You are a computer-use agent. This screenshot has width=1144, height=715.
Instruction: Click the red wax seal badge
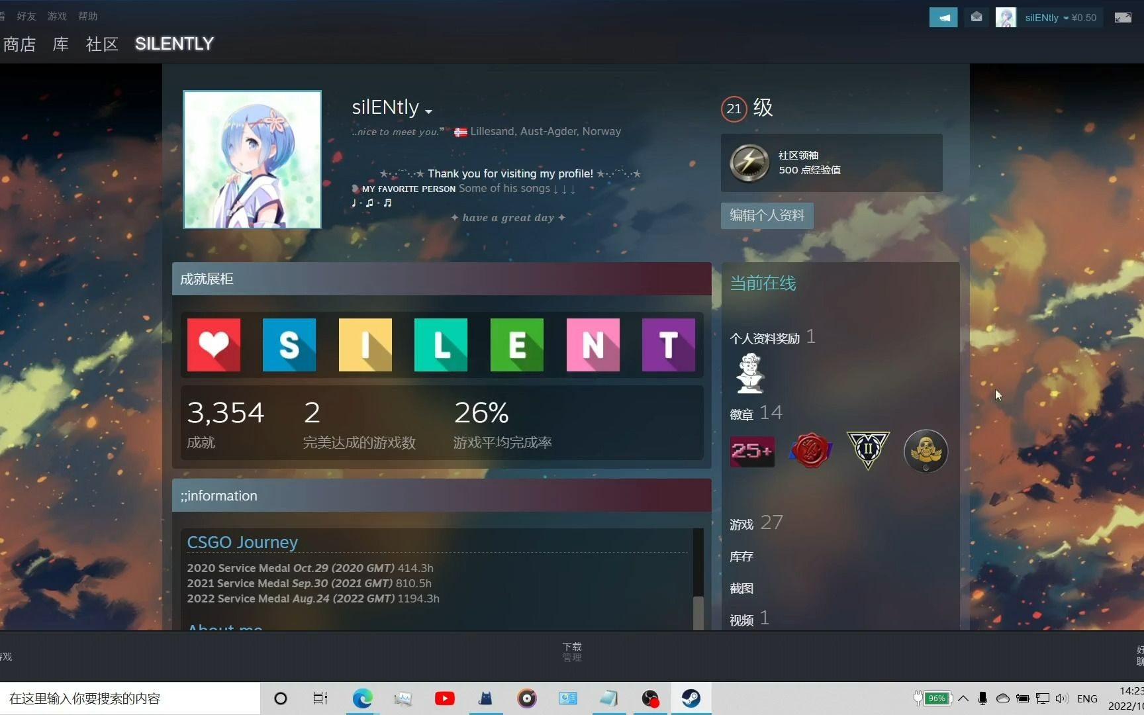pos(810,451)
